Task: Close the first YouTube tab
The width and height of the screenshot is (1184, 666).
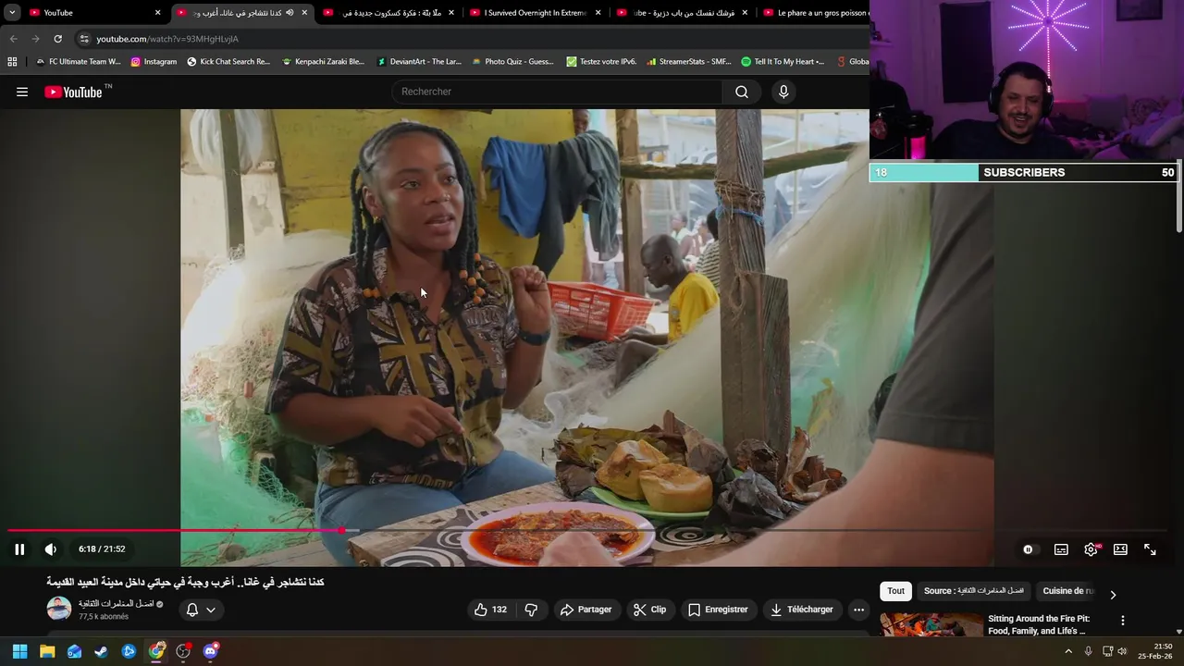Action: coord(158,13)
